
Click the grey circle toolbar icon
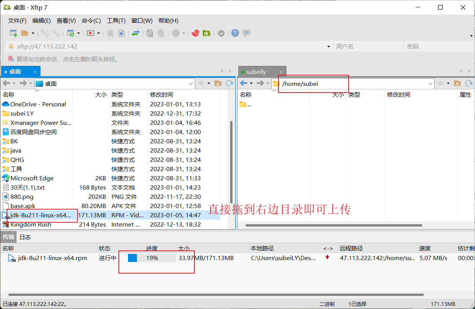(x=176, y=33)
